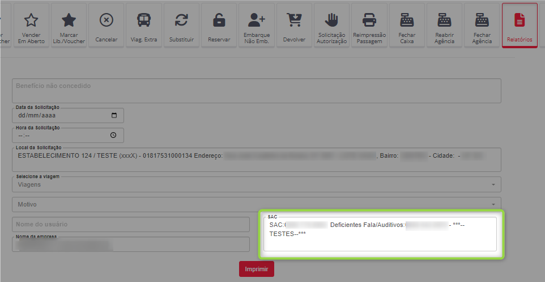Click Fechar Agência button
The height and width of the screenshot is (282, 545).
[482, 26]
